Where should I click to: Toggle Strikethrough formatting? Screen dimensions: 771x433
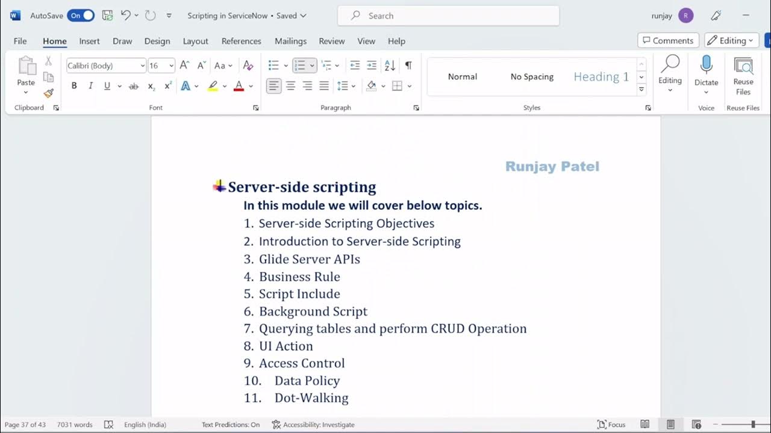[134, 86]
